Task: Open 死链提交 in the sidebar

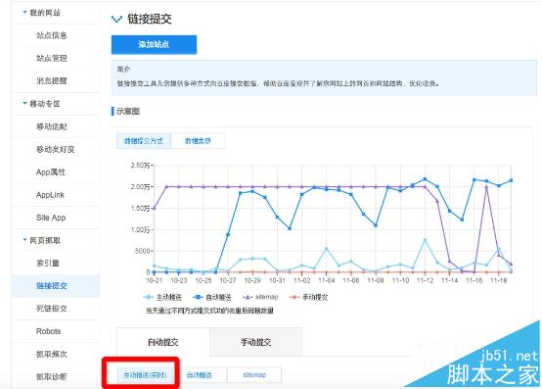Action: [x=52, y=309]
